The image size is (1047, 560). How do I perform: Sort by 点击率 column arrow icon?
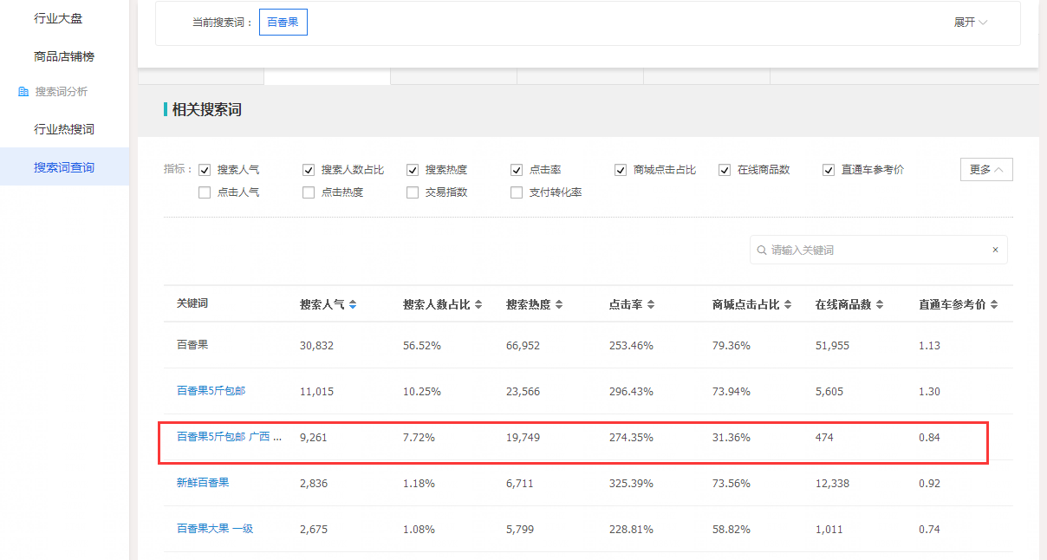coord(651,305)
